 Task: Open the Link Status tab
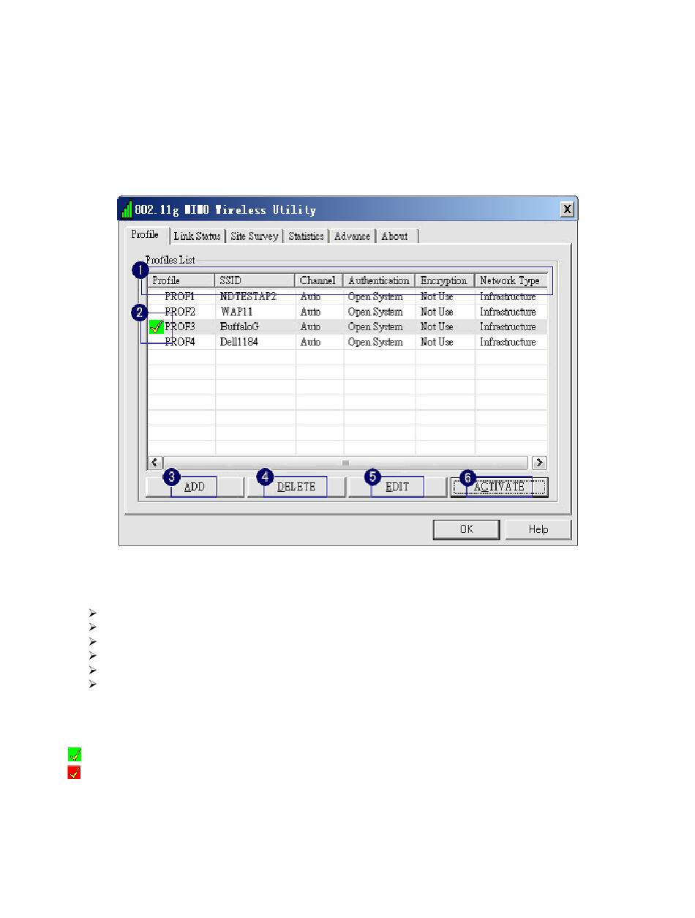point(197,236)
